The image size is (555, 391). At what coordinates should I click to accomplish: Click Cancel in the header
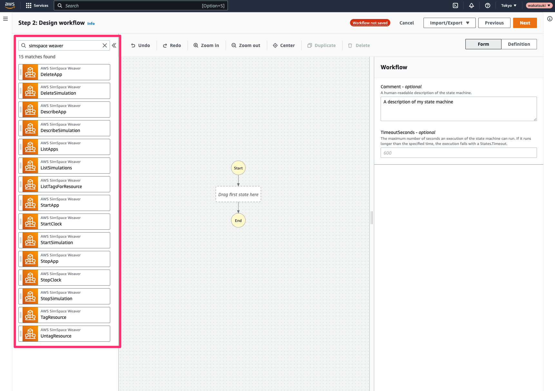tap(406, 23)
